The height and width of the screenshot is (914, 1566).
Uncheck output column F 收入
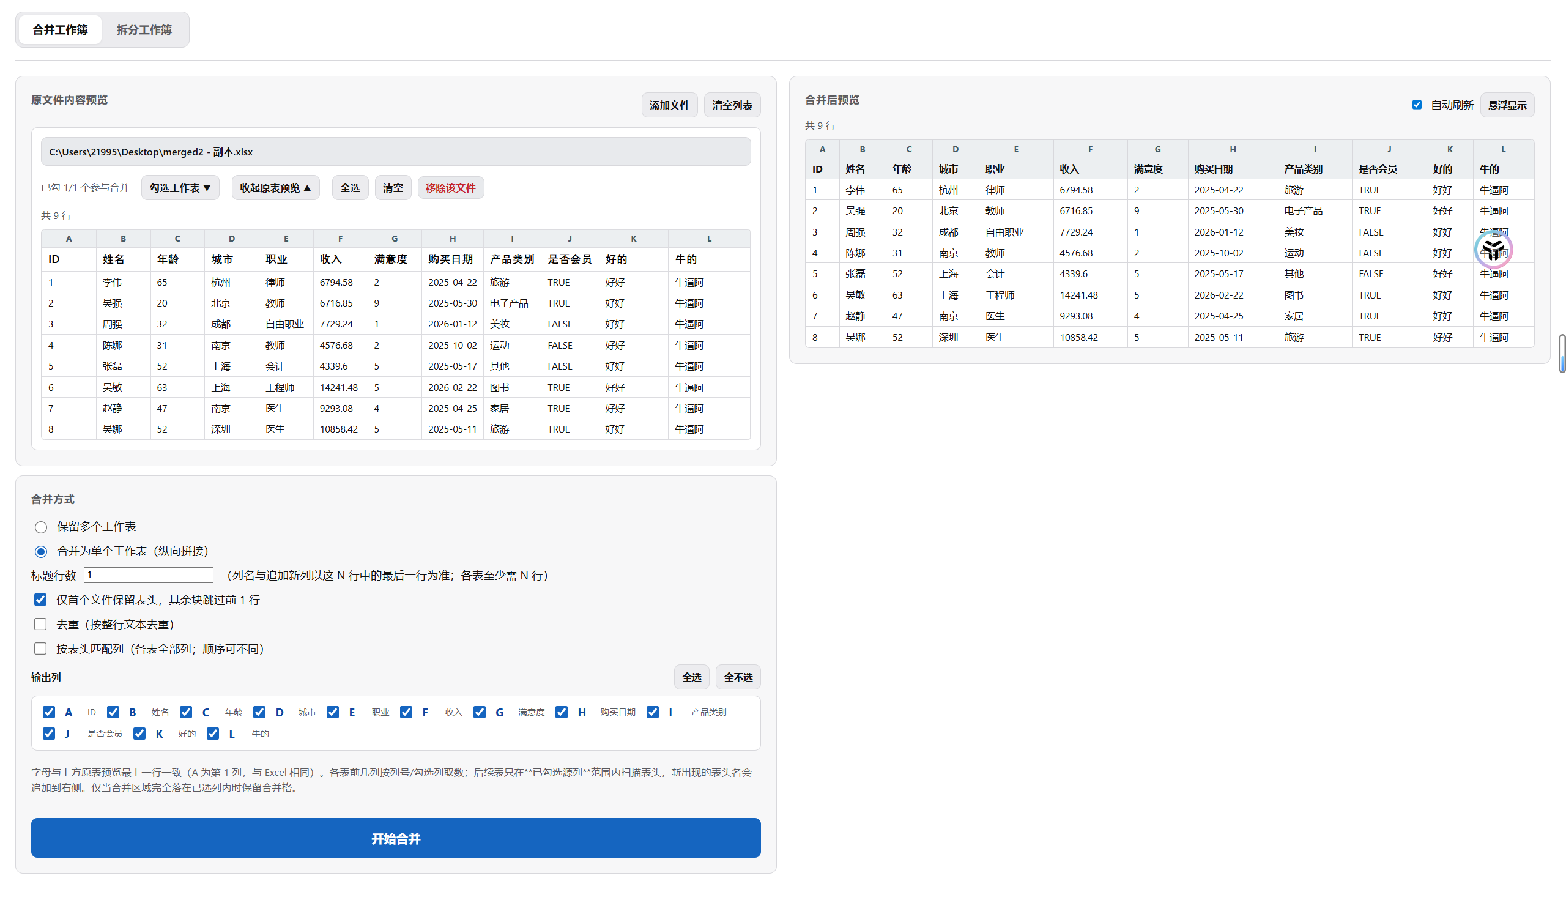(x=406, y=712)
